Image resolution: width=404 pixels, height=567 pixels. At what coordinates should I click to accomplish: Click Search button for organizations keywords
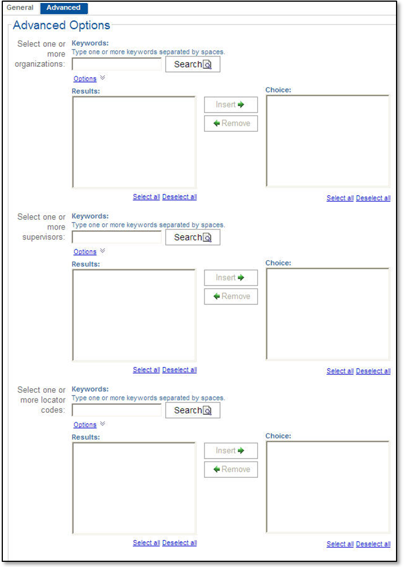tap(193, 65)
